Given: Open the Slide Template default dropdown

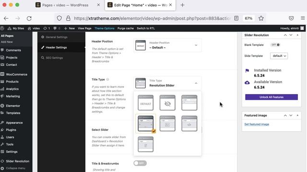Looking at the screenshot, I should tap(279, 56).
